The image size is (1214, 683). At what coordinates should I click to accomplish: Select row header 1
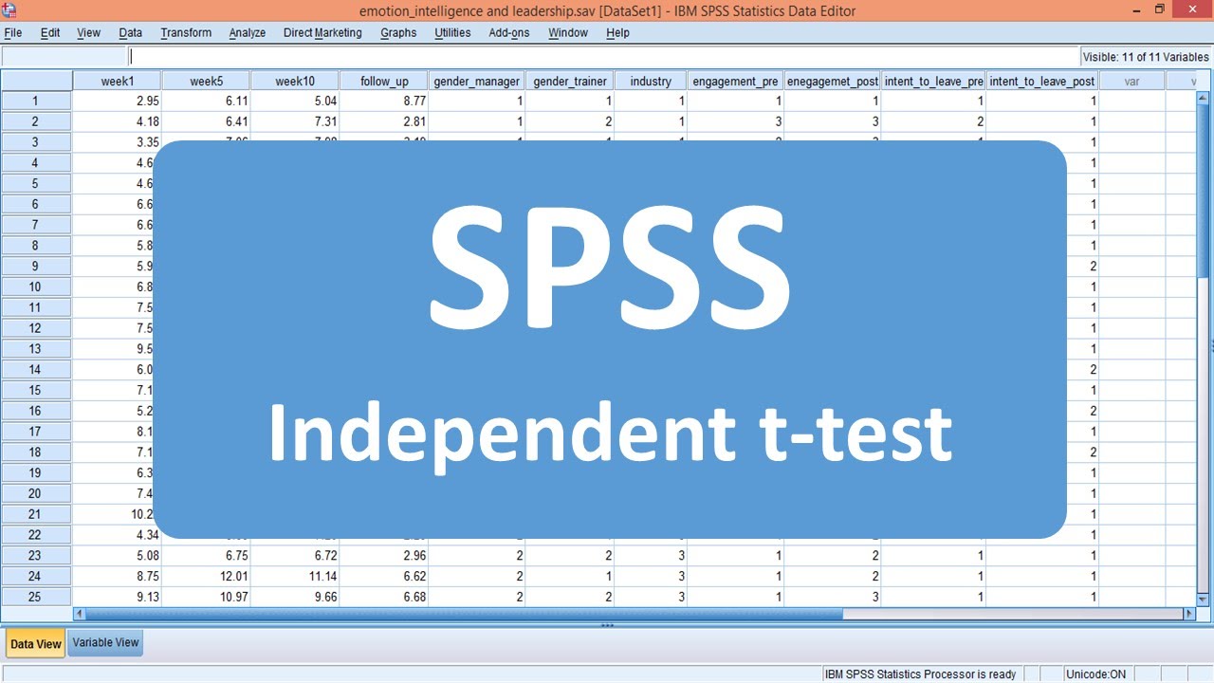tap(36, 101)
